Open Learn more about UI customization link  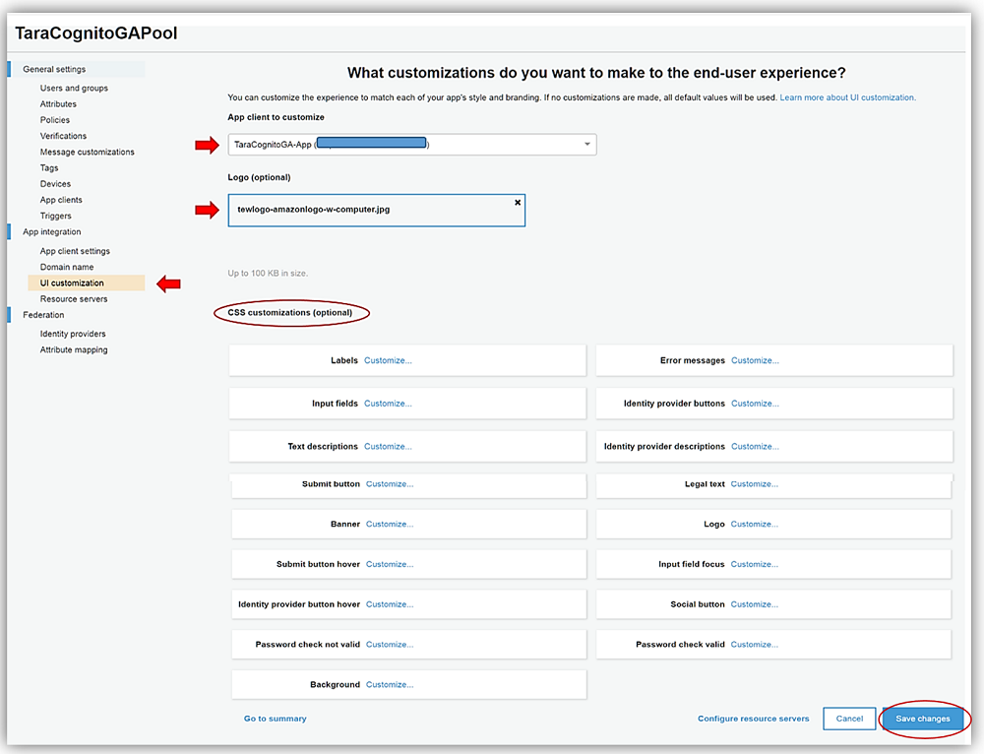pos(847,98)
